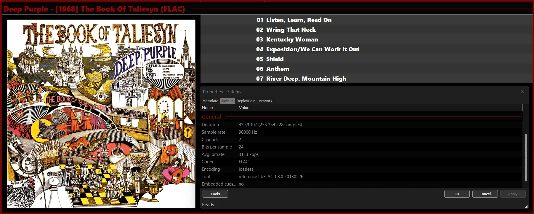The image size is (534, 214).
Task: Select track 04 Exposition/We Can Work It Out
Action: (x=366, y=49)
